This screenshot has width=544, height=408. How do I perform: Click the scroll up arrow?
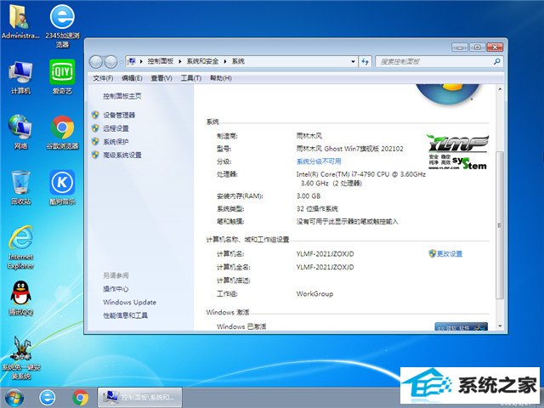(500, 89)
